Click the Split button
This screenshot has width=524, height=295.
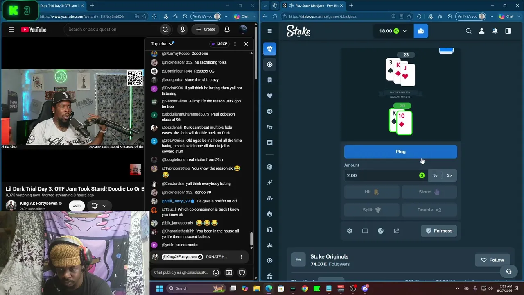(372, 210)
